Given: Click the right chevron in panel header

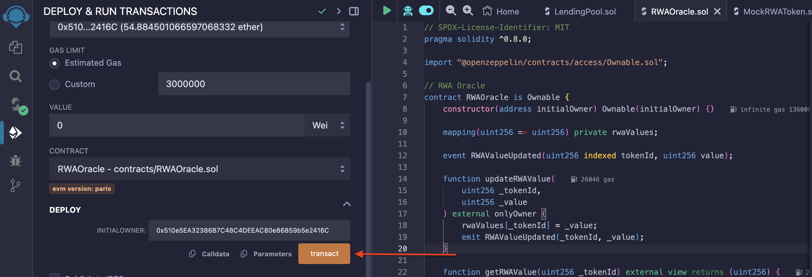Looking at the screenshot, I should pyautogui.click(x=339, y=11).
